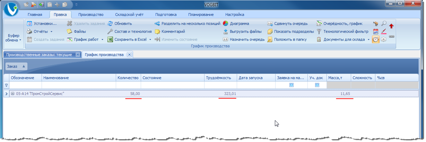Viewport: 426px width, 142px height.
Task: Select the 11,65 mass summary value
Action: click(345, 94)
